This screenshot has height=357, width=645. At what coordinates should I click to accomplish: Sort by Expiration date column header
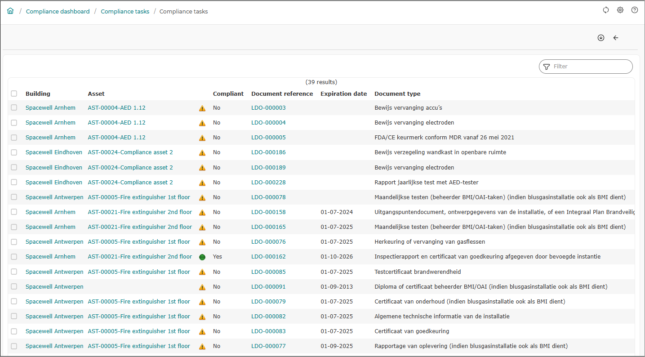pyautogui.click(x=343, y=94)
